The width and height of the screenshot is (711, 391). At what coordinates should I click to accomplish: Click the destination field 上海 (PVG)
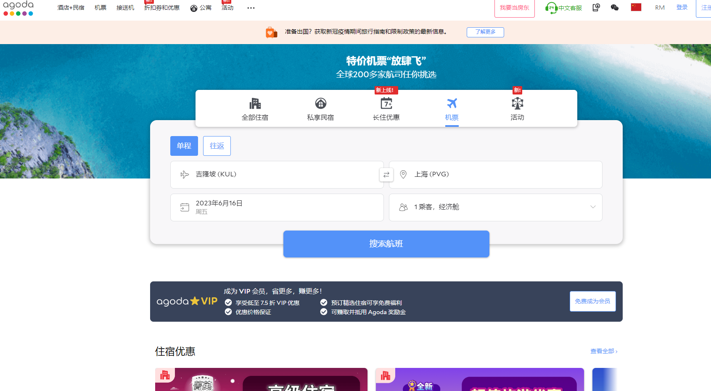tap(496, 175)
